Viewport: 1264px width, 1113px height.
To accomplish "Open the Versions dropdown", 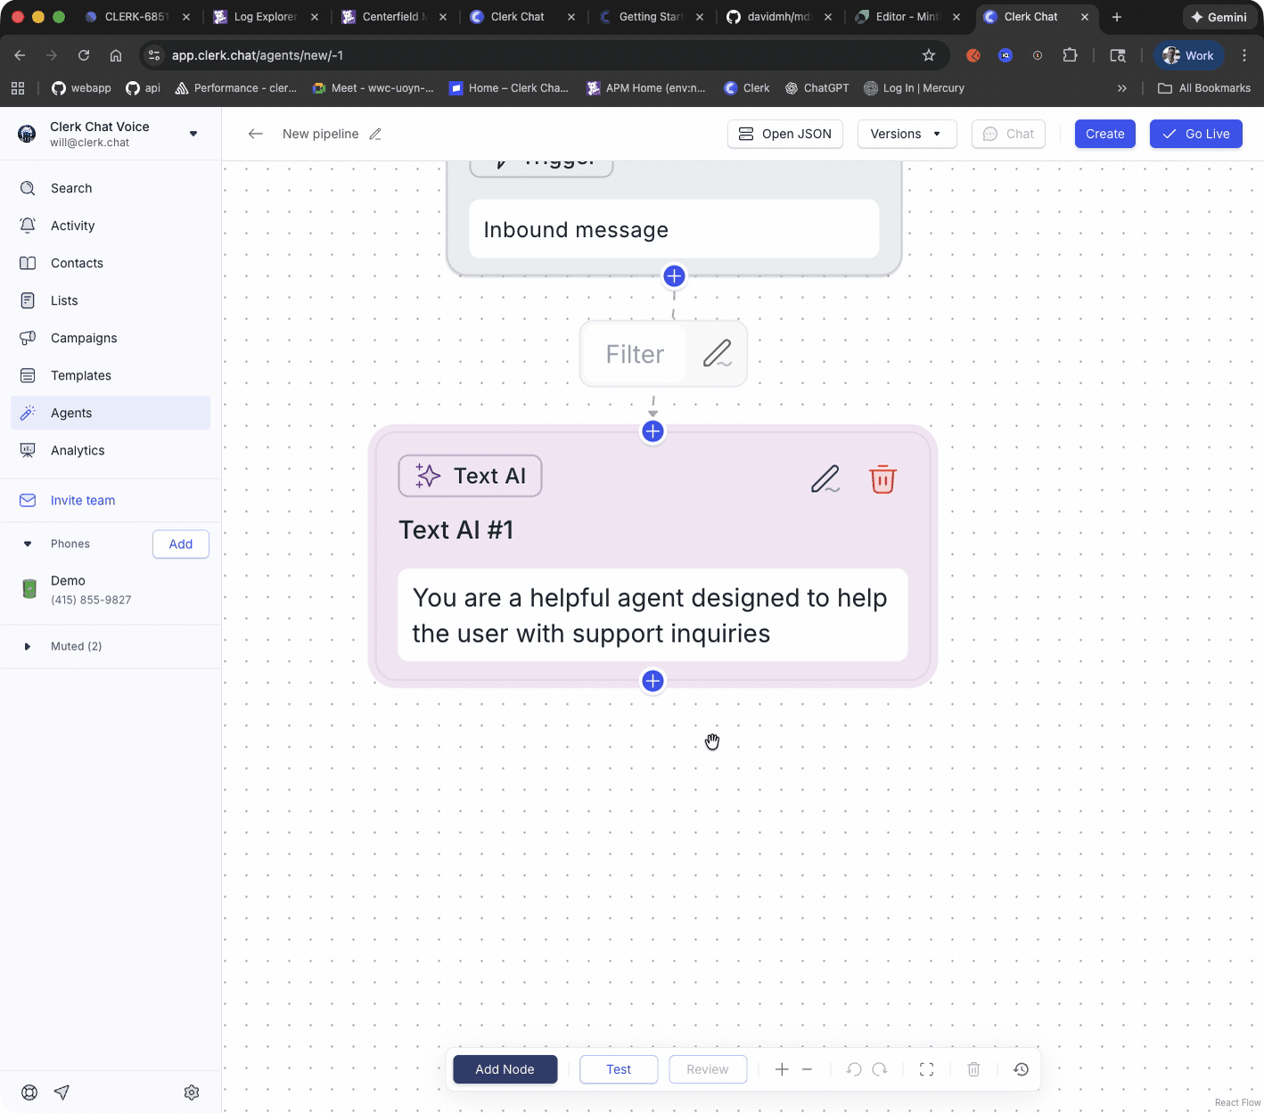I will click(x=907, y=134).
